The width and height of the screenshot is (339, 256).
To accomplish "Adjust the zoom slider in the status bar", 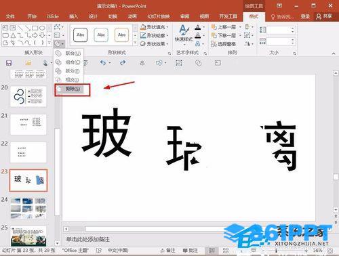I will 276,251.
